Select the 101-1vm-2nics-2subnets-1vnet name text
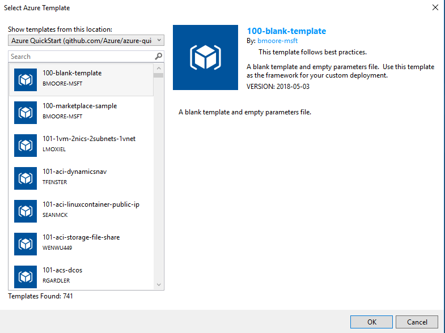 coord(89,139)
